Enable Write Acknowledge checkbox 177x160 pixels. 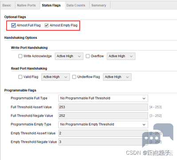click(x=20, y=56)
